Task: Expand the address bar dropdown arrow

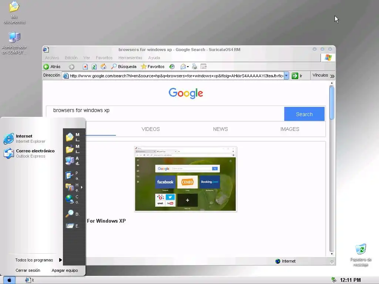Action: point(286,75)
